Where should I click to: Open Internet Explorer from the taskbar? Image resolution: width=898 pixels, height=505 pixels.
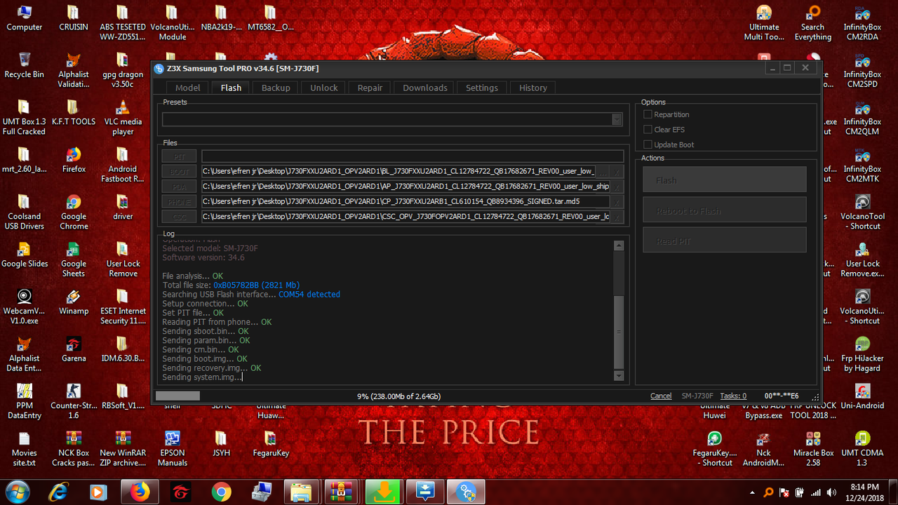(59, 492)
